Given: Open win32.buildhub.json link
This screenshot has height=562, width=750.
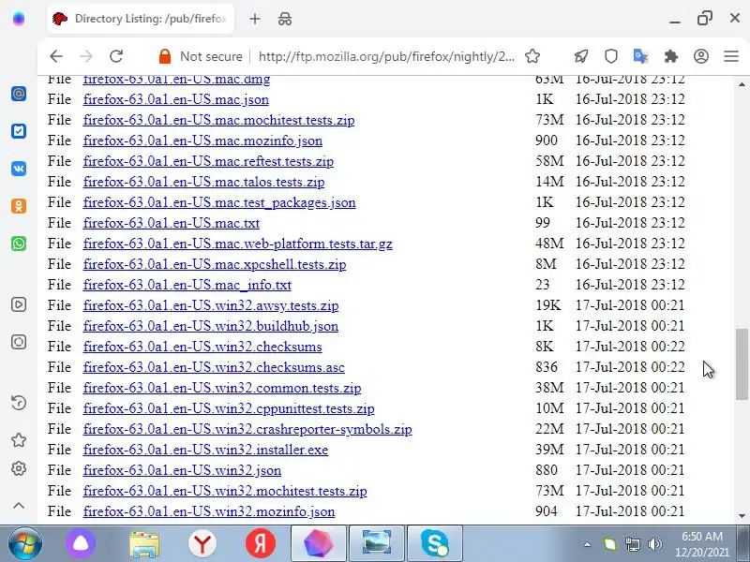Looking at the screenshot, I should click(211, 326).
